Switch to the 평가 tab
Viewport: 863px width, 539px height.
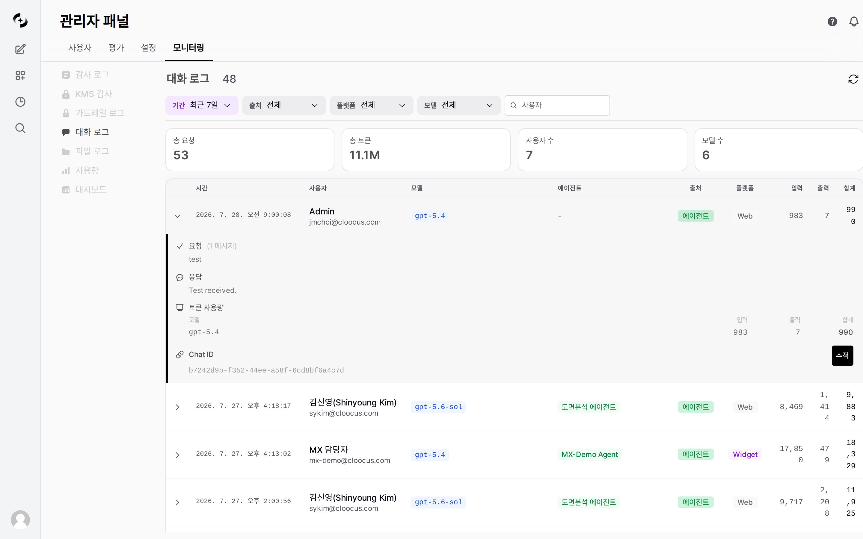[116, 47]
